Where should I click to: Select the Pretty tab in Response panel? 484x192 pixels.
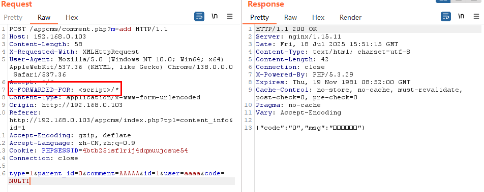point(259,17)
